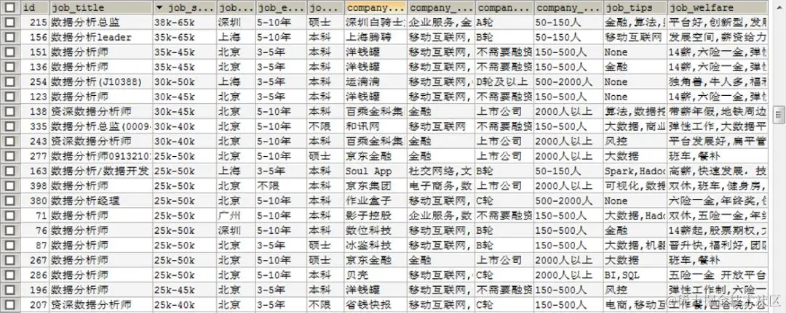Grab the vertical scrollbar thumb on the right
Viewport: 786px width, 313px height.
pyautogui.click(x=779, y=115)
